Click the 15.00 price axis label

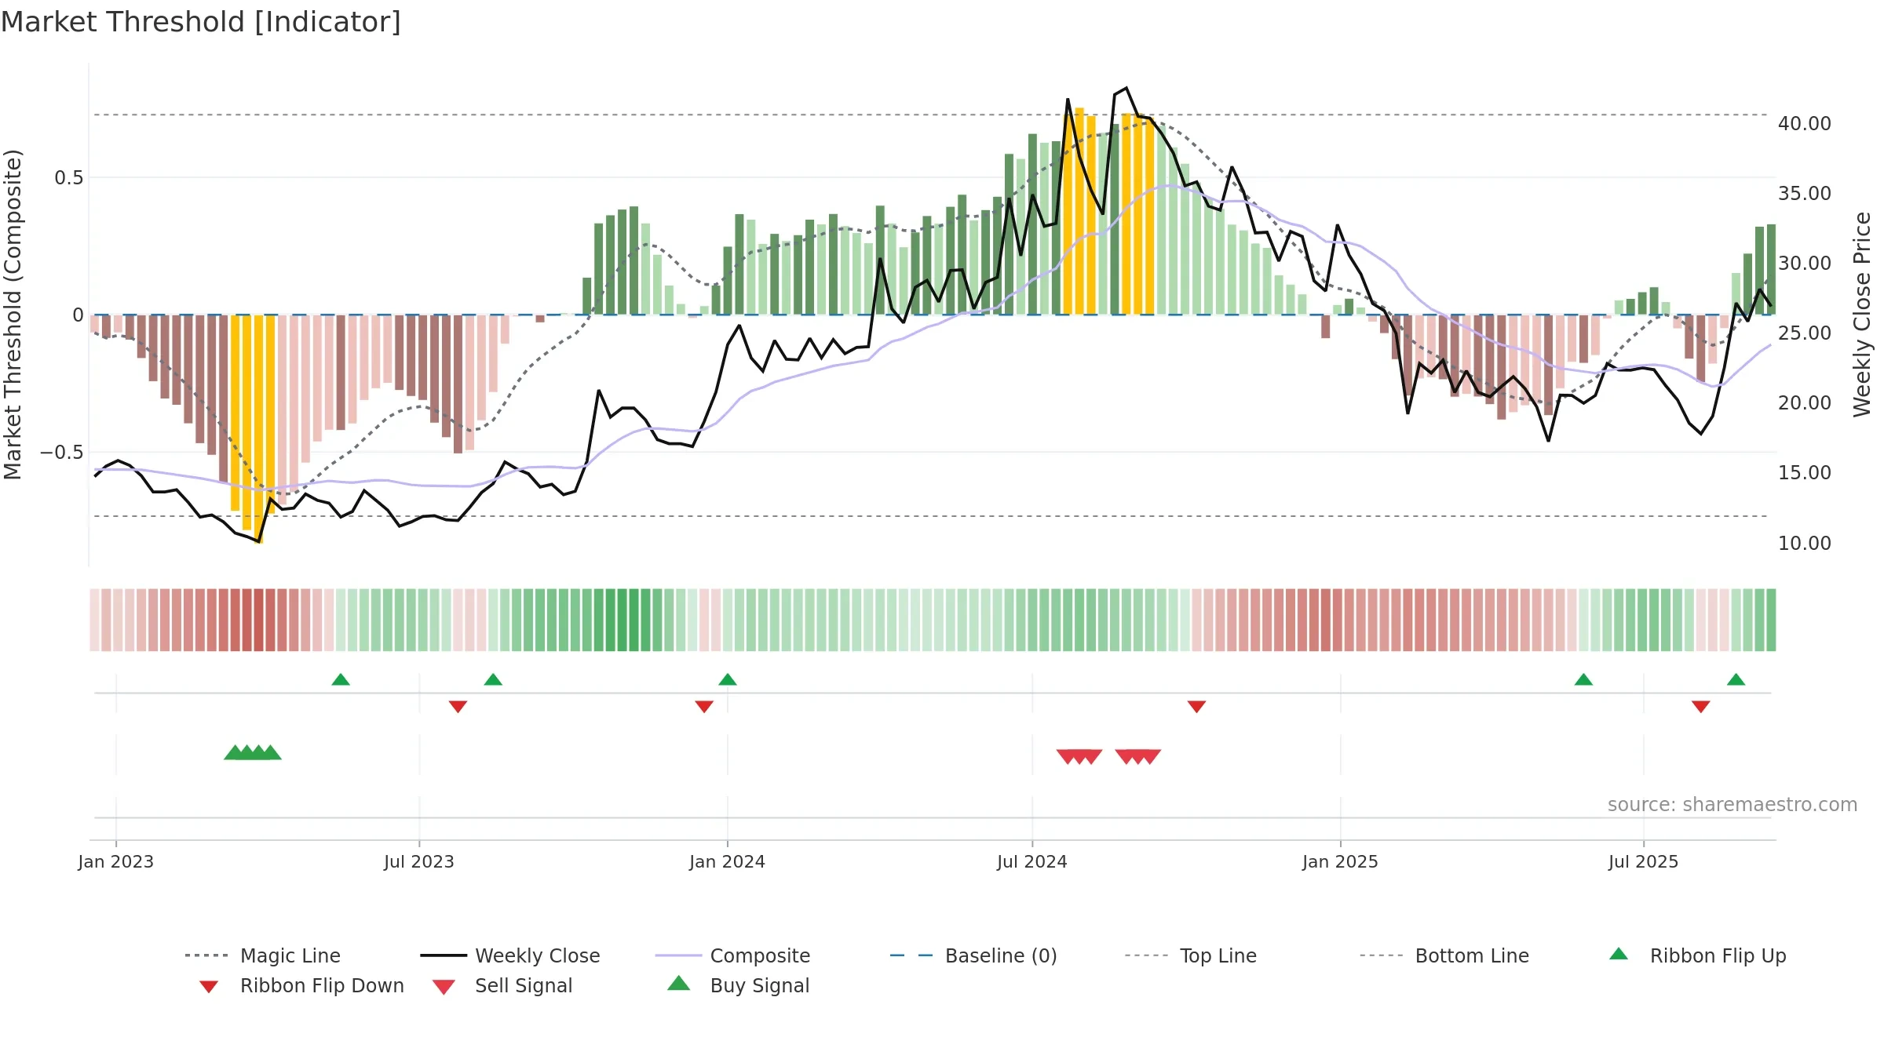[1805, 473]
